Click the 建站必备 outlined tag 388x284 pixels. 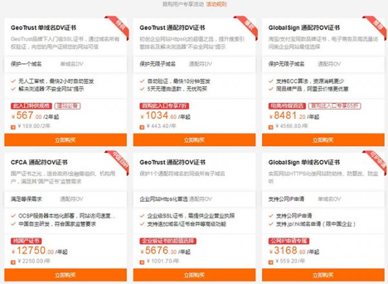pyautogui.click(x=67, y=106)
